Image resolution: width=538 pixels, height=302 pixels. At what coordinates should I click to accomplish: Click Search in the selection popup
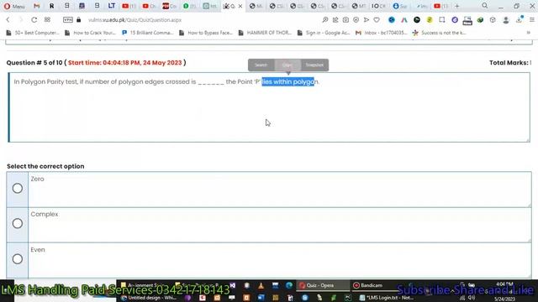261,65
